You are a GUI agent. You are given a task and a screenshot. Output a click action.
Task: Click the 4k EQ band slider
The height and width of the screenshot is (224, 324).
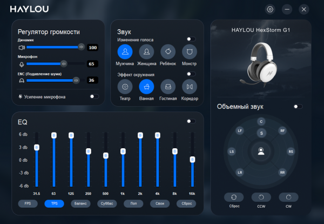(158, 135)
